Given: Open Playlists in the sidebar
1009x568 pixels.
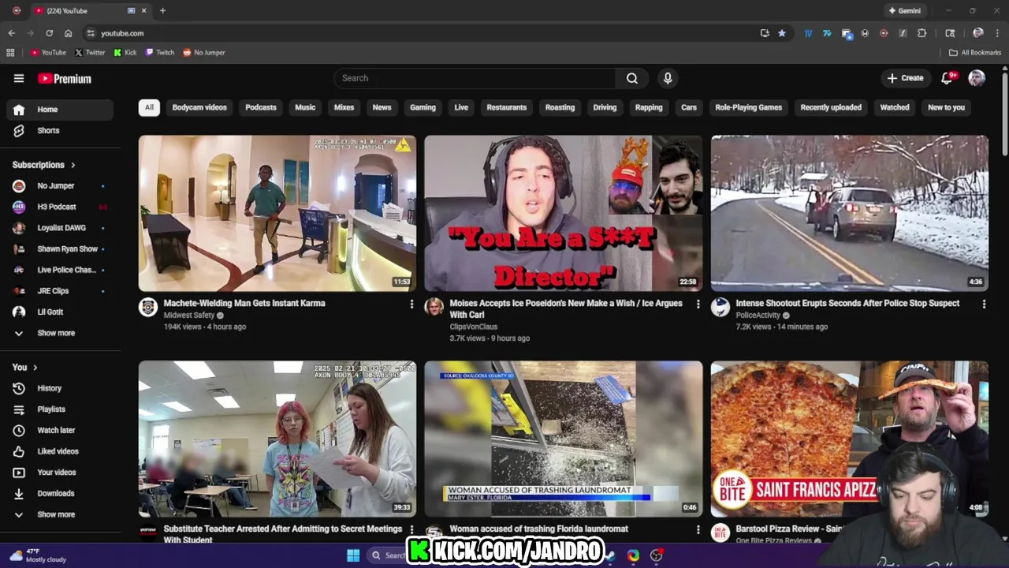Looking at the screenshot, I should (60, 409).
